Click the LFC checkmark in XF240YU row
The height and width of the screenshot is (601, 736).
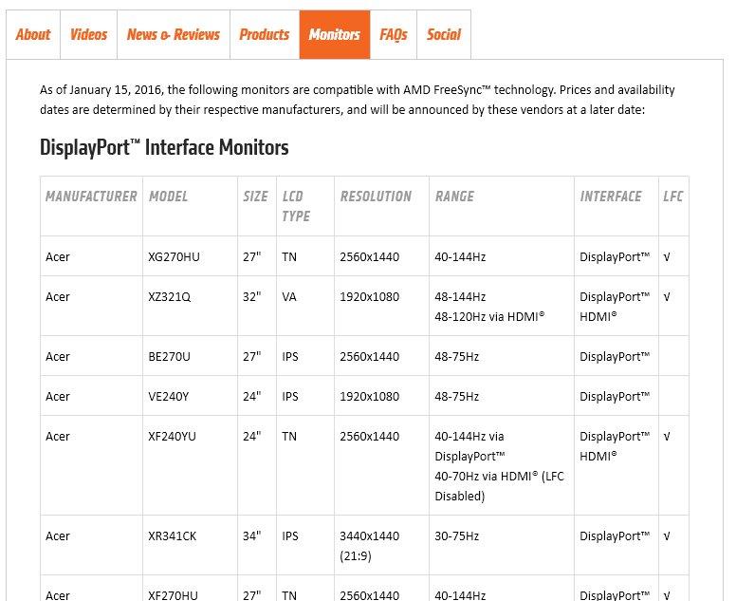pos(667,437)
